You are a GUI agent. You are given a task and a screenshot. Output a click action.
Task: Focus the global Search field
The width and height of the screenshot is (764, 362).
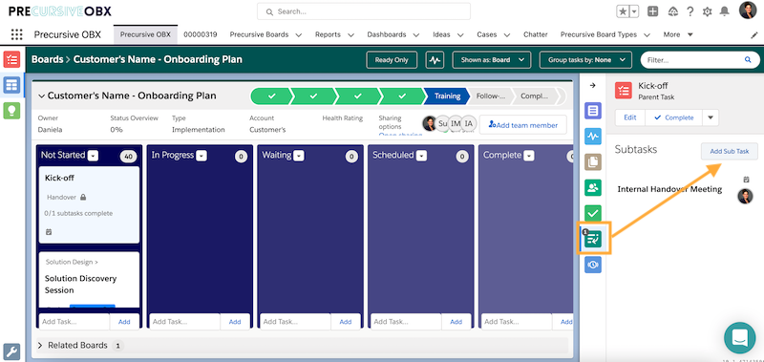tap(364, 11)
